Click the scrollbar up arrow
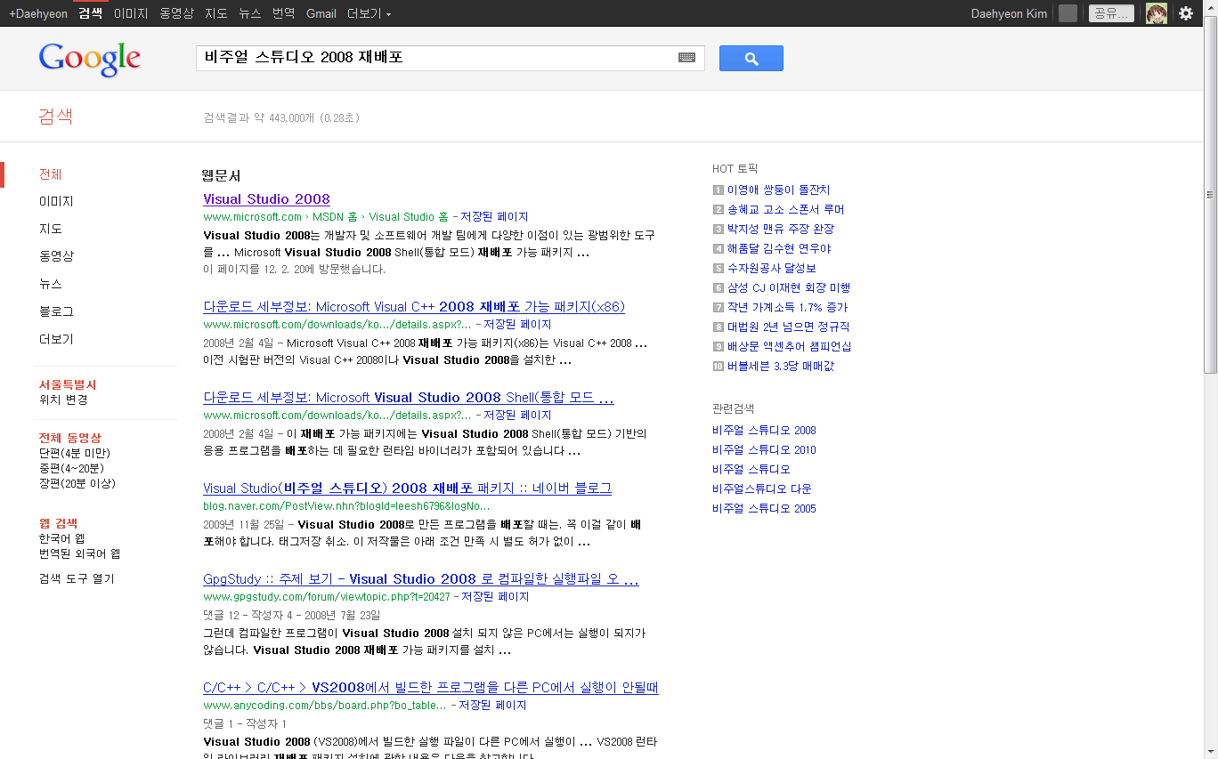This screenshot has height=759, width=1218. point(1210,7)
